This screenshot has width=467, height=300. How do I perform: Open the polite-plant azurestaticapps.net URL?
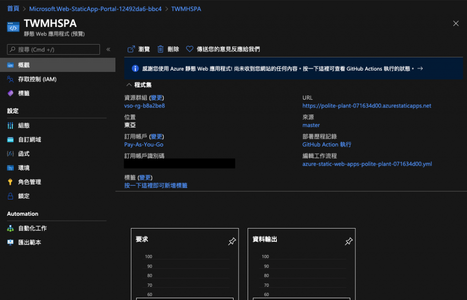coord(367,106)
